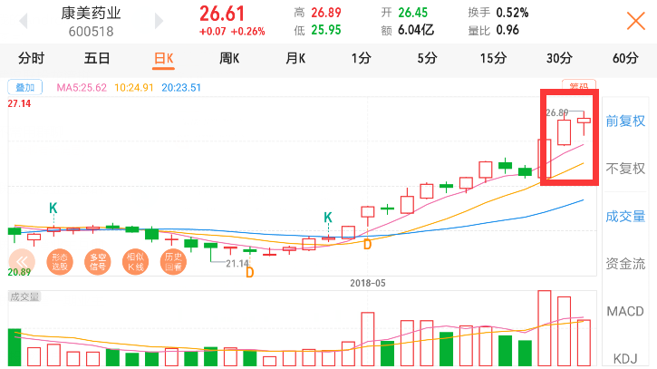Image resolution: width=657 pixels, height=369 pixels.
Task: Show the 15分 chart
Action: tap(493, 58)
